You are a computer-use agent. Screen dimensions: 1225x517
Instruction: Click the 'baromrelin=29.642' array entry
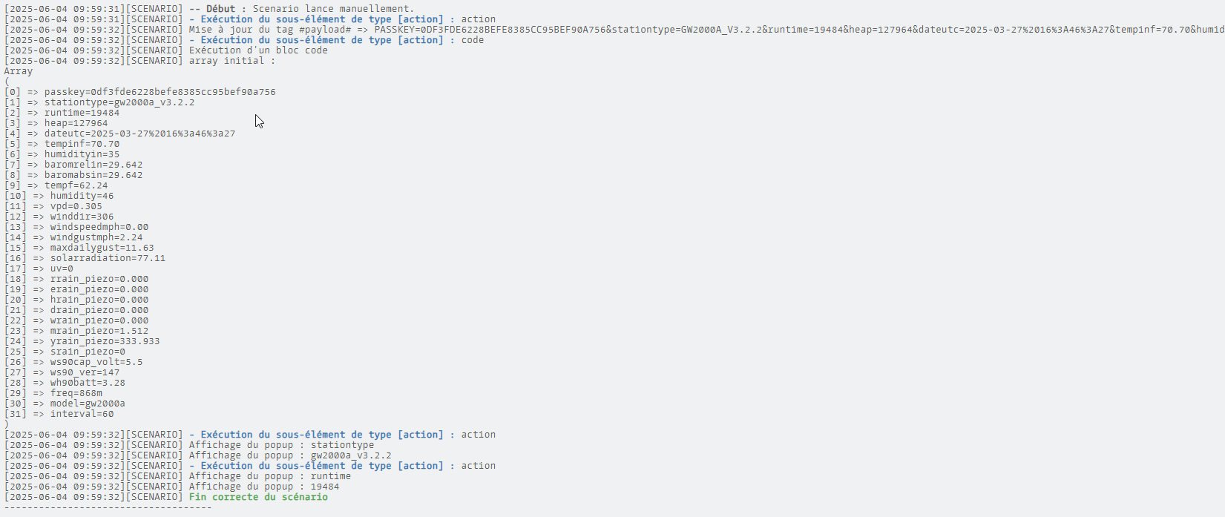click(93, 165)
